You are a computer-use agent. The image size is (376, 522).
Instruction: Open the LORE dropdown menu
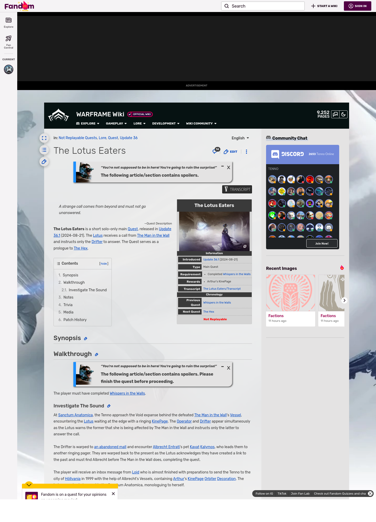tap(139, 123)
